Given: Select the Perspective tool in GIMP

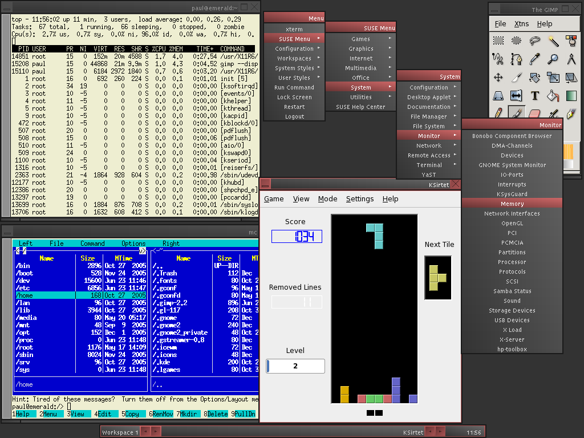Looking at the screenshot, I should coord(498,96).
